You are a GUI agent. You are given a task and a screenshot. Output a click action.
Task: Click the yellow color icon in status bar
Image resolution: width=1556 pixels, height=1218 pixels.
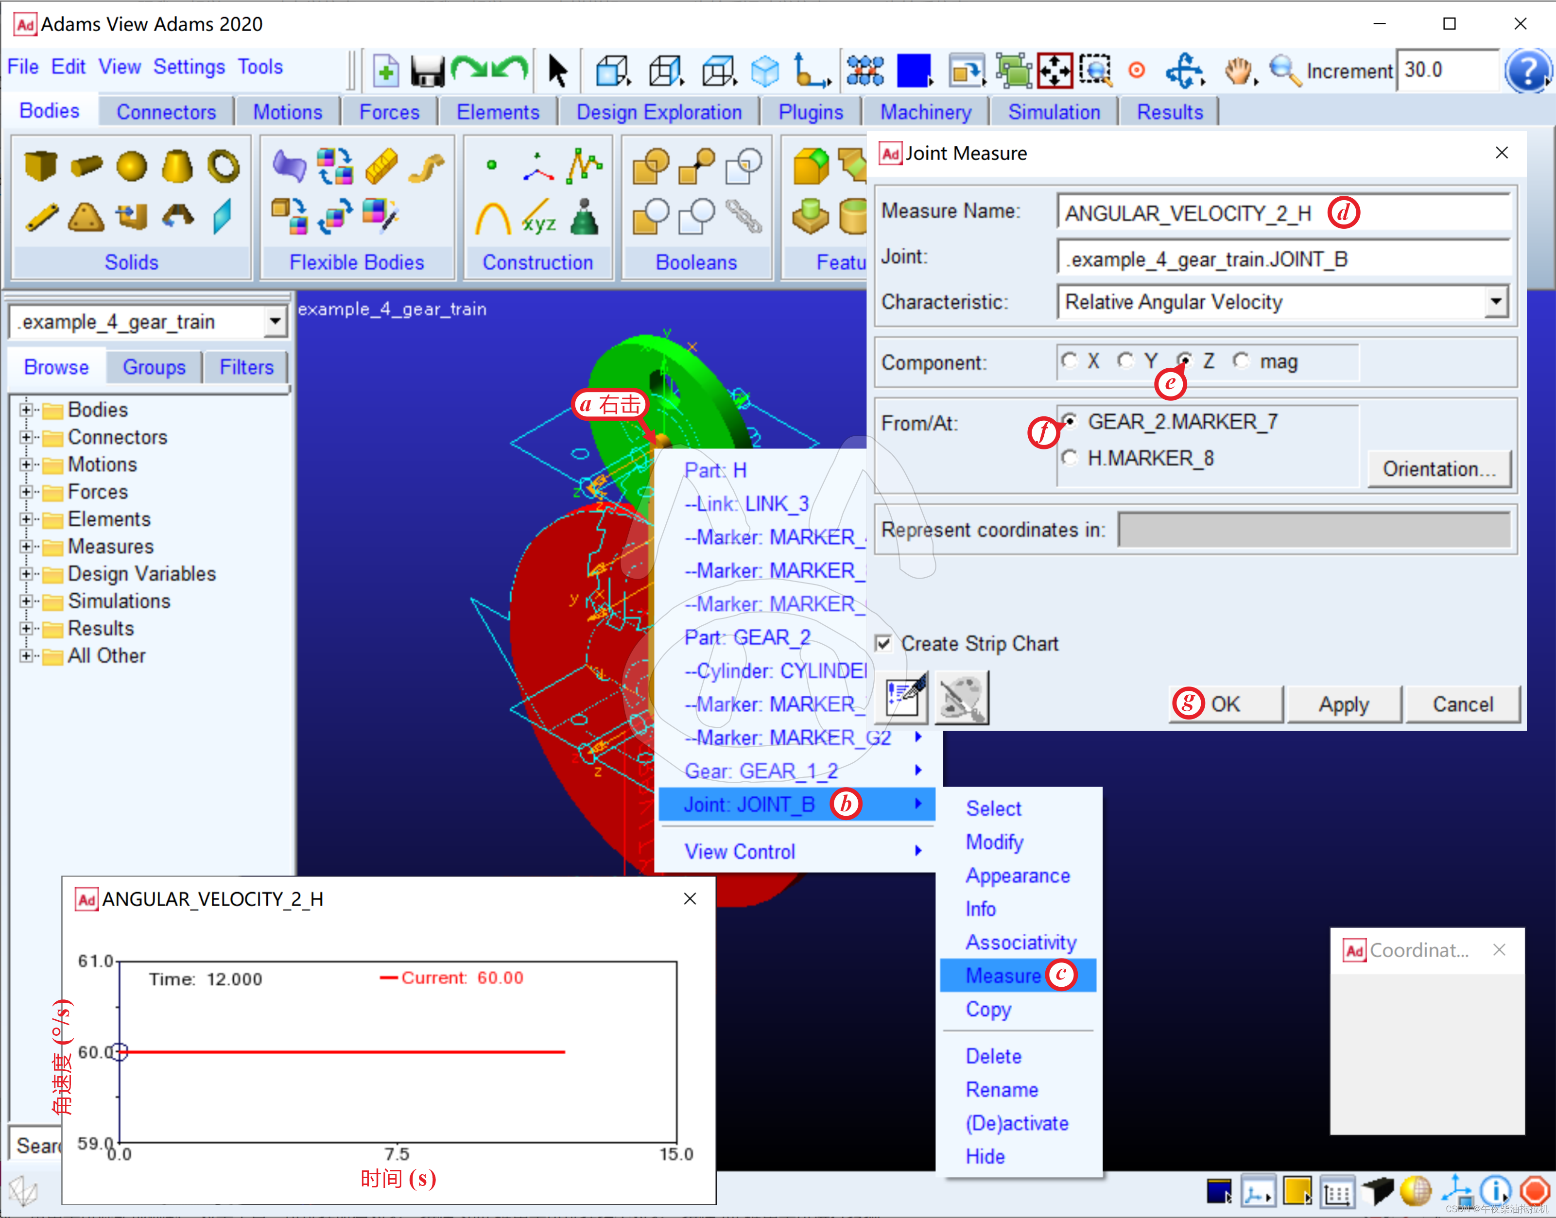tap(1297, 1190)
